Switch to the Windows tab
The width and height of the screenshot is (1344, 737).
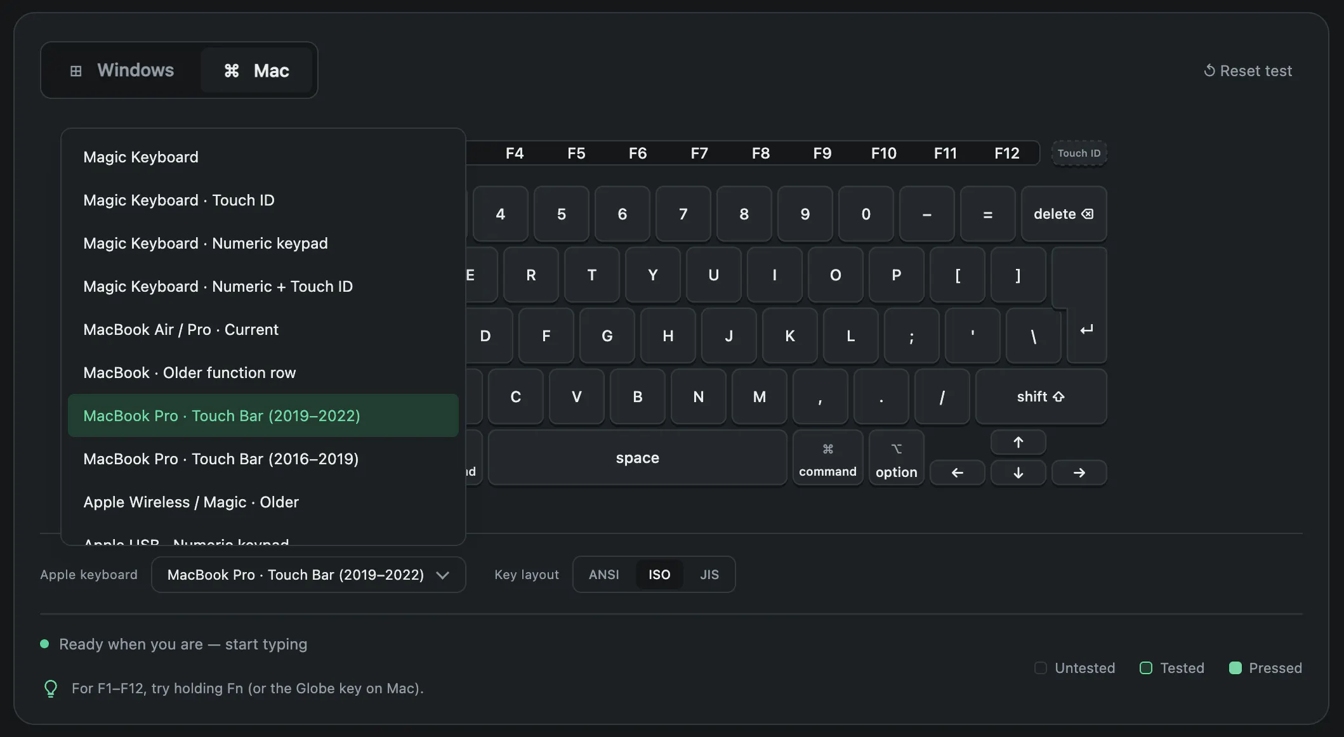tap(122, 70)
